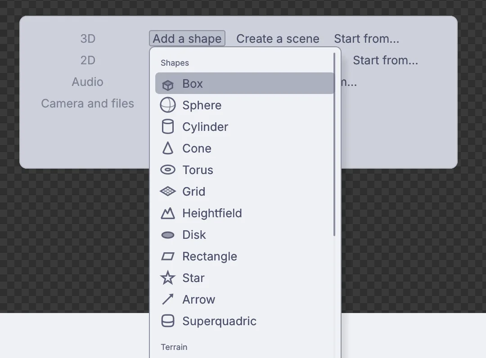Open Start from... in the 3D row
Screen dimensions: 486x358
pos(366,39)
